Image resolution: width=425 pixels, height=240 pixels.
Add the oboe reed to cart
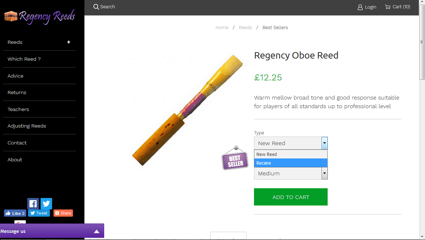(x=291, y=197)
